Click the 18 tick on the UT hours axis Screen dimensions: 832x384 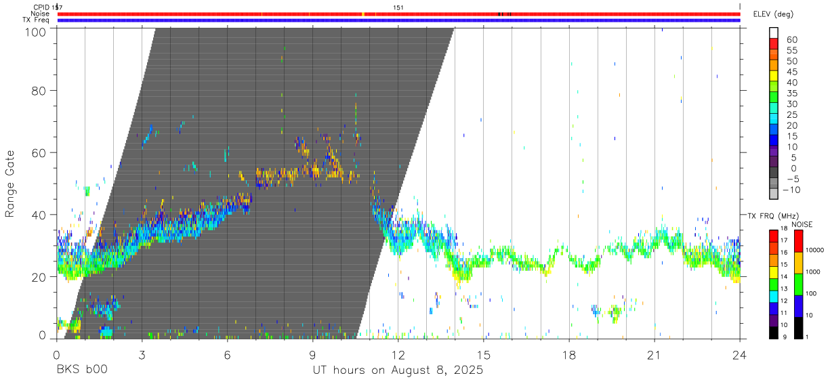point(569,355)
